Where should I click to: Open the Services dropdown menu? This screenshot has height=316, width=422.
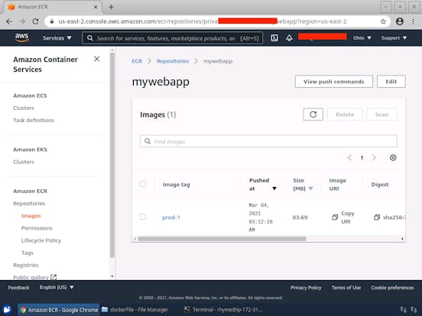(57, 38)
